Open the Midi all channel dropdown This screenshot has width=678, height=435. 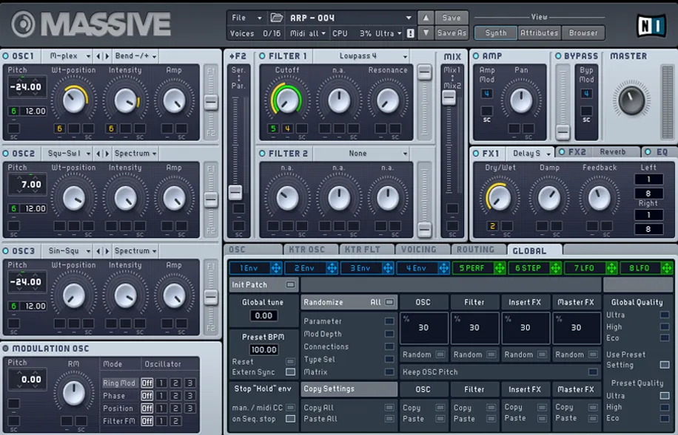307,33
